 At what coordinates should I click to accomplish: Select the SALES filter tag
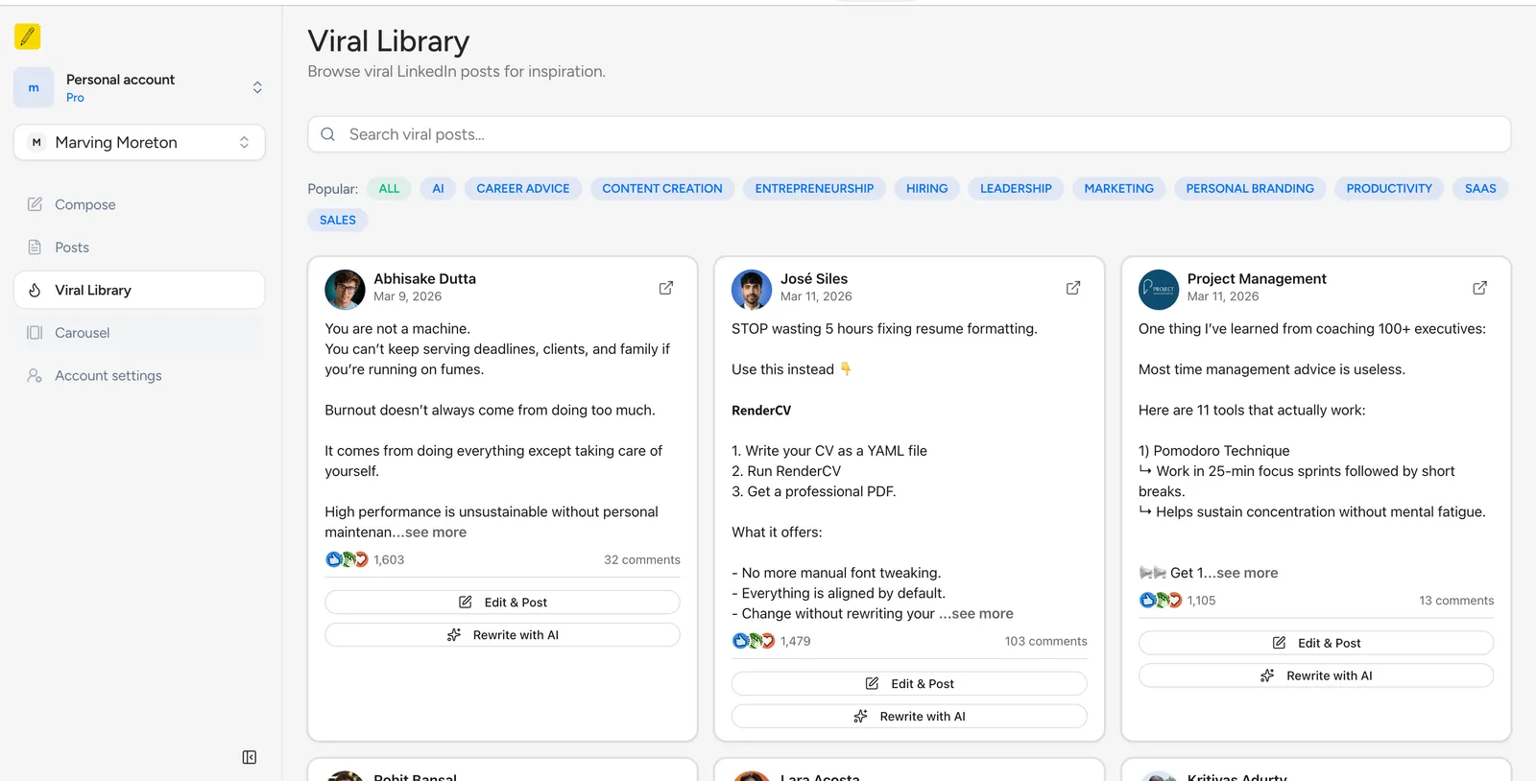click(x=337, y=220)
